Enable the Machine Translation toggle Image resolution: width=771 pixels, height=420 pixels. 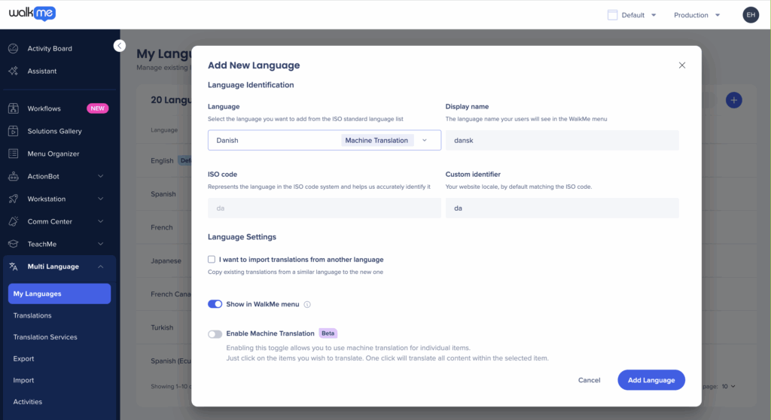(215, 333)
